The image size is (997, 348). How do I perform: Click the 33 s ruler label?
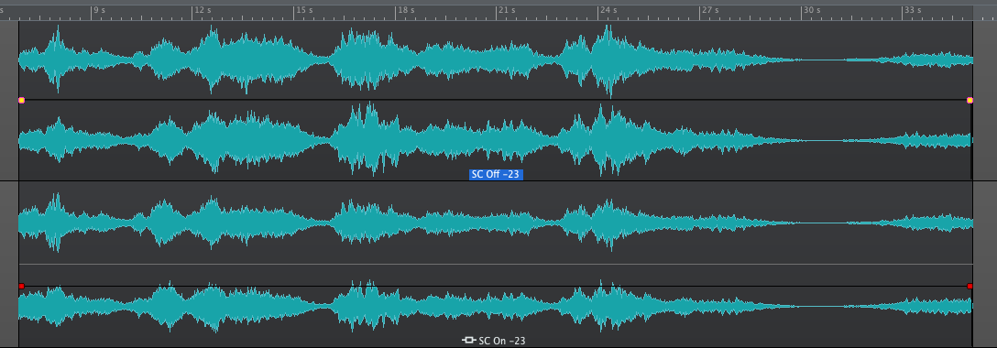[x=912, y=10]
